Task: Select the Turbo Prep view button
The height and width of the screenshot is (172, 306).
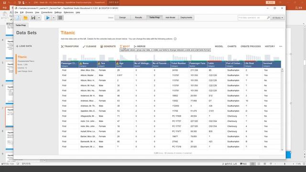Action: click(x=154, y=18)
